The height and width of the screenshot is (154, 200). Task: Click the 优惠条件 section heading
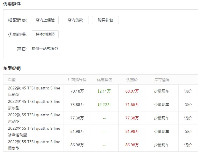[12, 4]
